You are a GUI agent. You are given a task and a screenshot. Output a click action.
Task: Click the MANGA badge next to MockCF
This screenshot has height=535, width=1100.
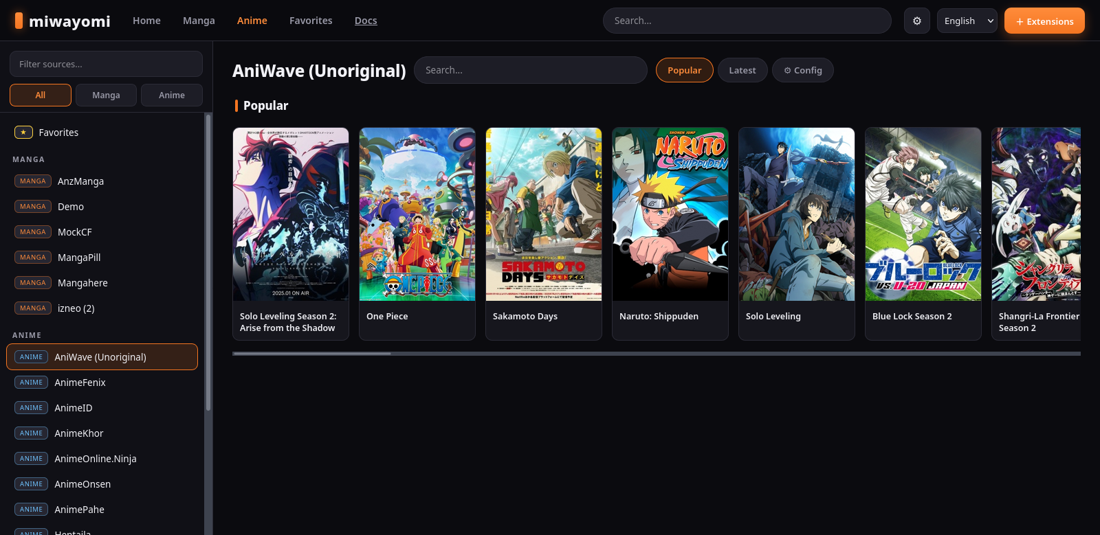tap(33, 232)
